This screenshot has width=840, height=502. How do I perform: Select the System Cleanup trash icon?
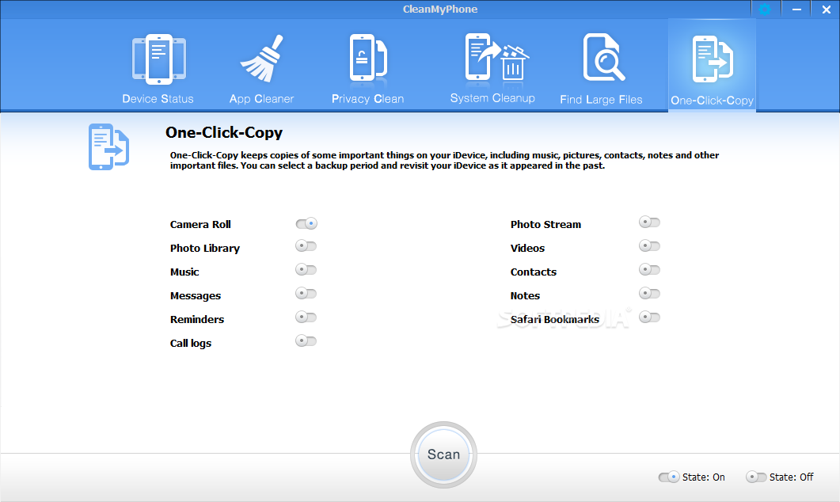[496, 57]
